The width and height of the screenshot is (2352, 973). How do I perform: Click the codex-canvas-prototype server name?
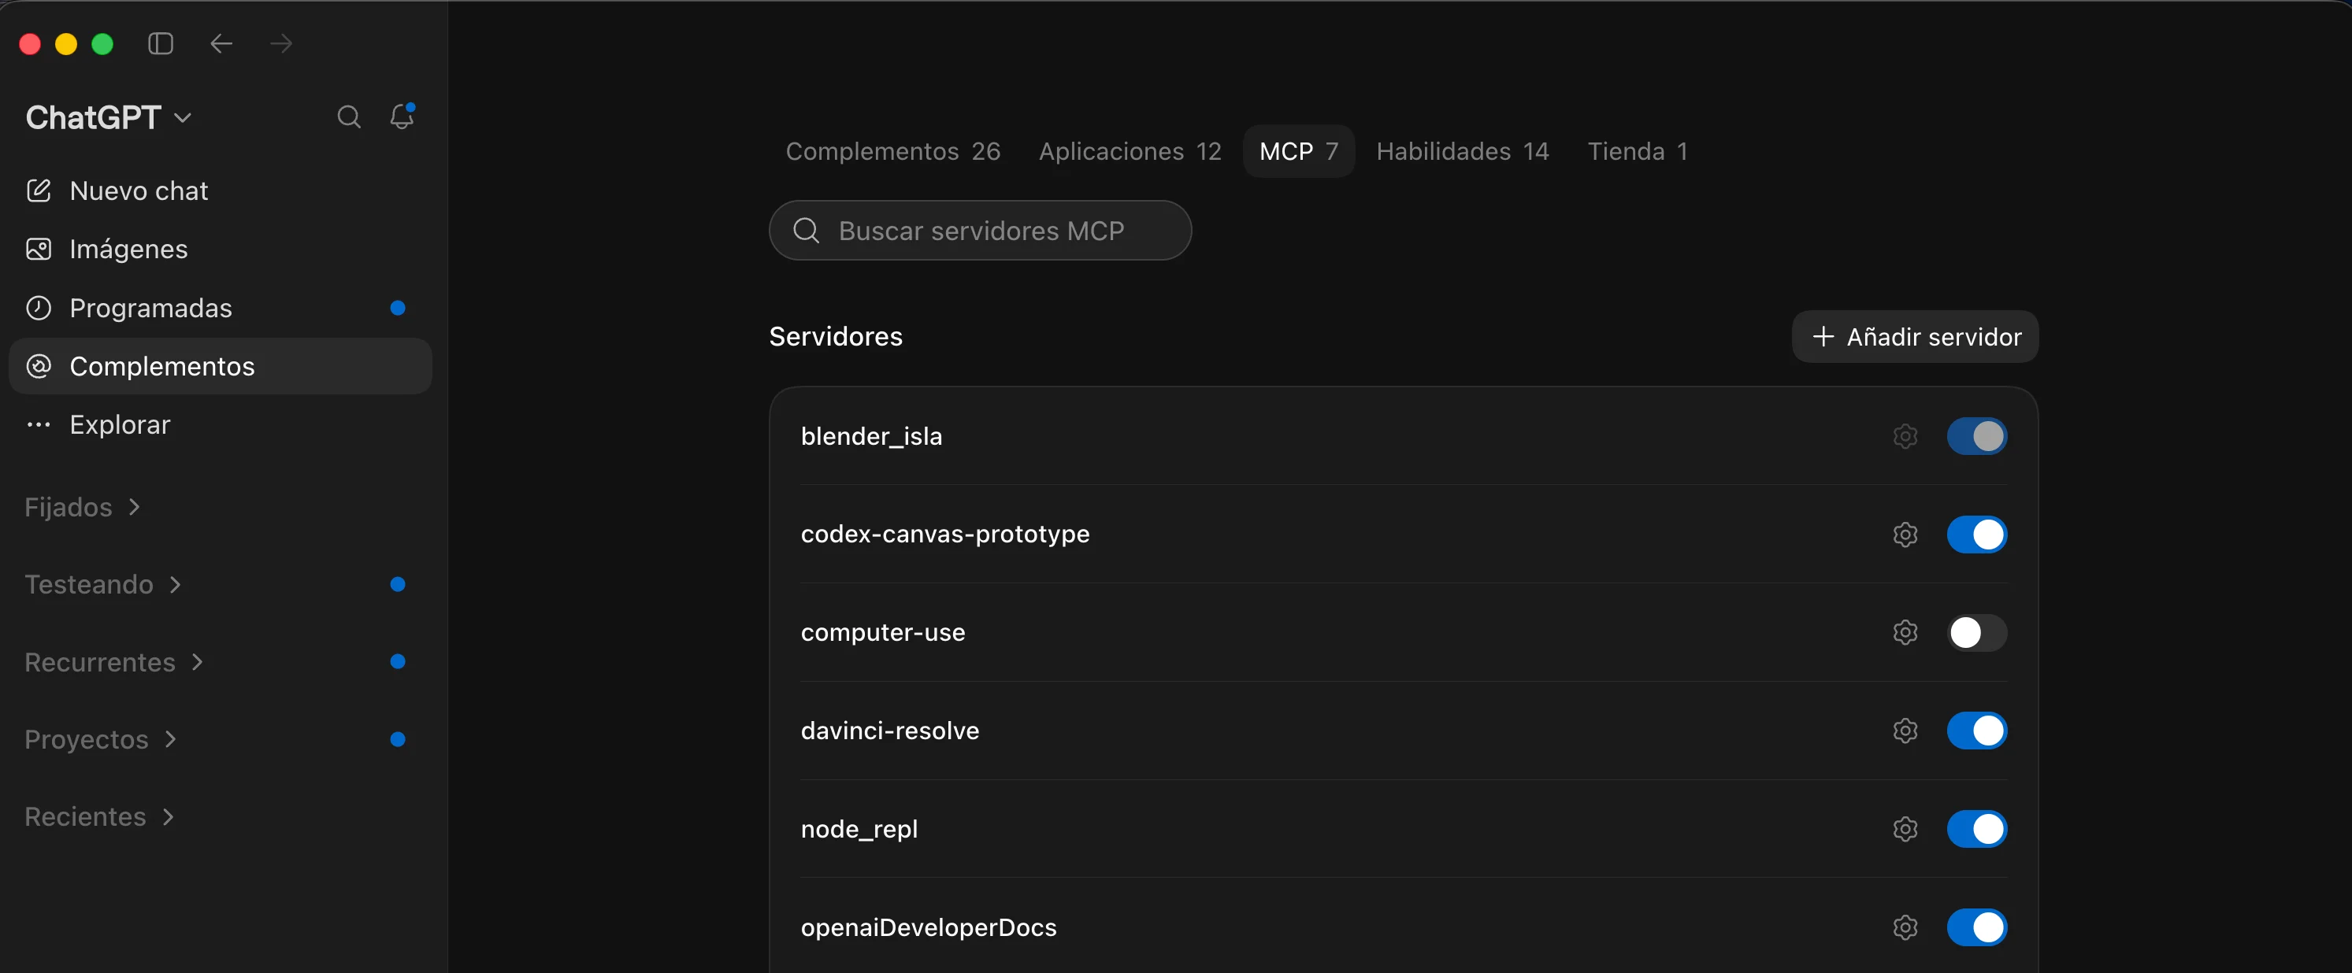(945, 534)
